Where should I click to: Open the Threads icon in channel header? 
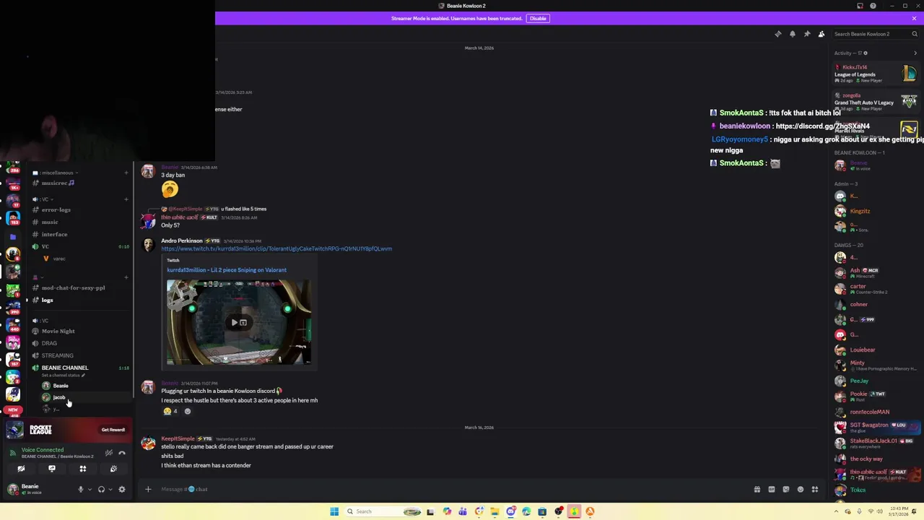pyautogui.click(x=777, y=34)
